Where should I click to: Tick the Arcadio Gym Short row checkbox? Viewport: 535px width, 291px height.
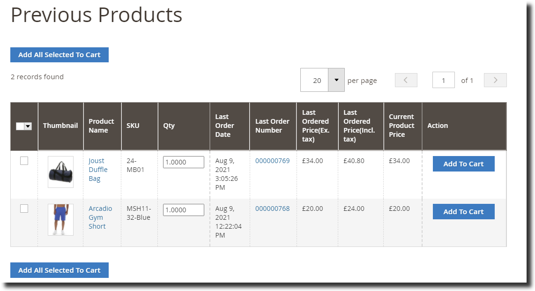(x=24, y=209)
